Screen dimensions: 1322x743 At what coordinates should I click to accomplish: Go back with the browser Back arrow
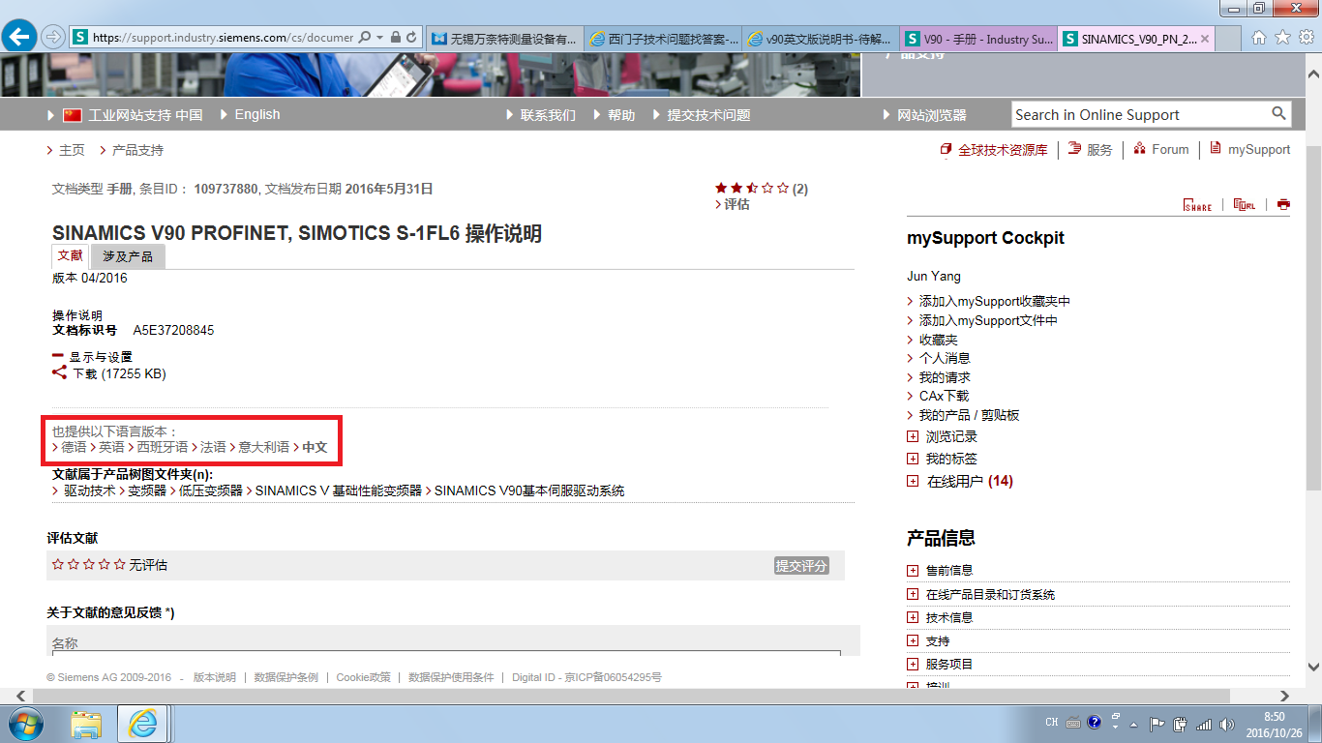(x=20, y=38)
